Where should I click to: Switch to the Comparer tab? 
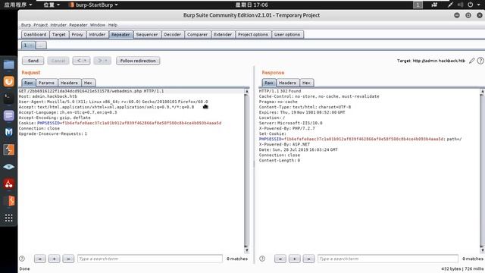pos(197,34)
